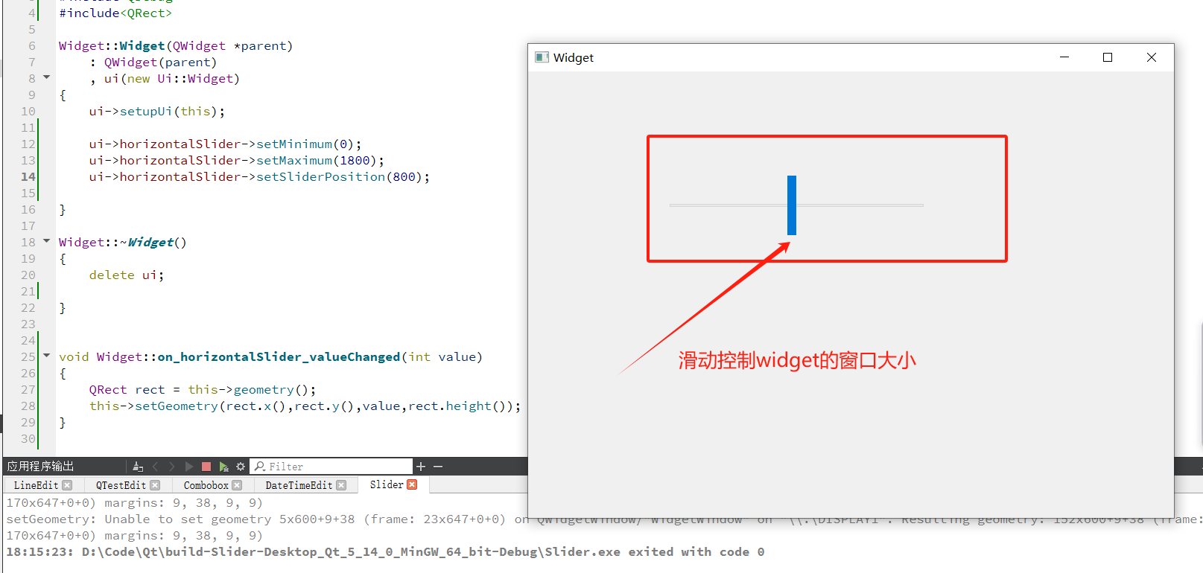Collapse on_horizontalSlider_valueChanged fold arrow
Viewport: 1203px width, 573px height.
pyautogui.click(x=46, y=356)
